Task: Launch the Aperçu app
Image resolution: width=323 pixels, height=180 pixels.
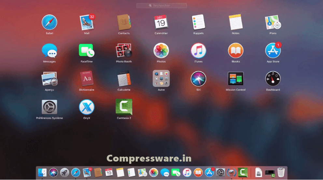Action: [x=49, y=79]
